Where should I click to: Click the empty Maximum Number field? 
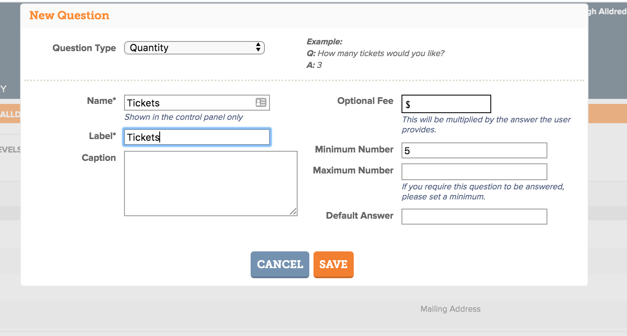click(474, 171)
